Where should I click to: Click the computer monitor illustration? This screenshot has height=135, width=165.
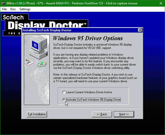39,48
